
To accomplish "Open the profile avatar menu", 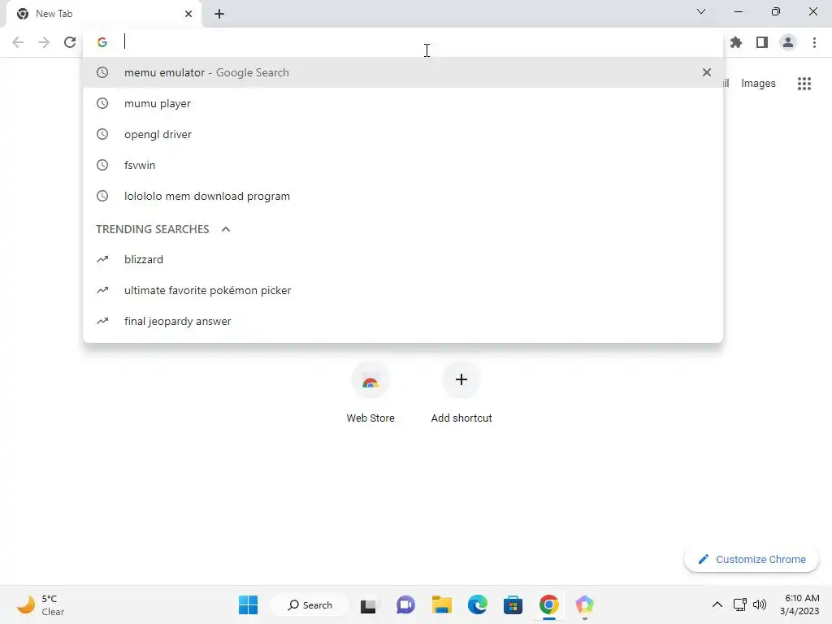I will pyautogui.click(x=788, y=42).
